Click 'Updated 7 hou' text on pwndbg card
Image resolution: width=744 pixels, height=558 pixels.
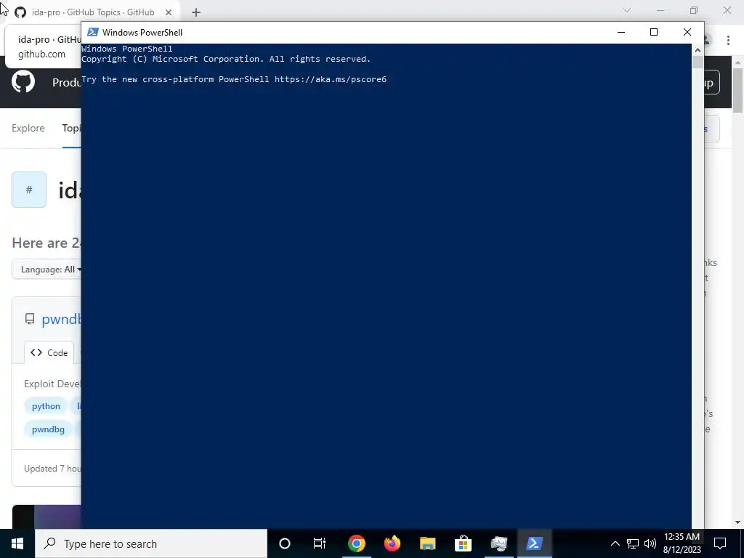click(52, 469)
